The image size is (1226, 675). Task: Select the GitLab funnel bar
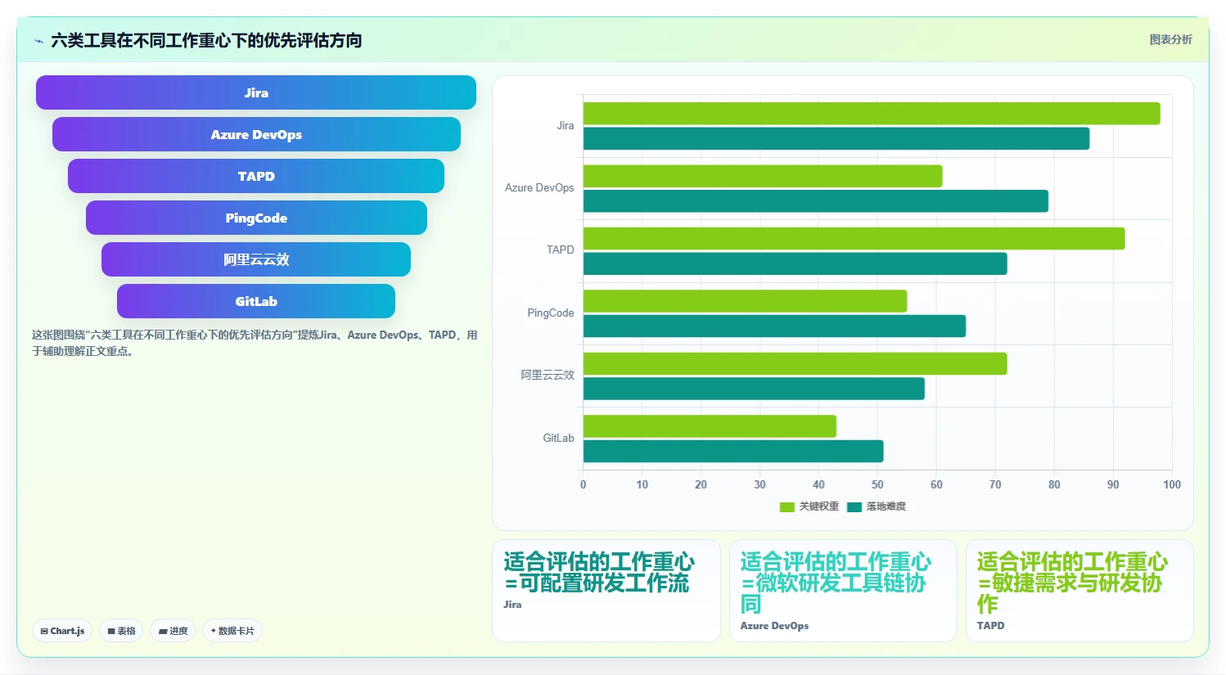(x=256, y=301)
